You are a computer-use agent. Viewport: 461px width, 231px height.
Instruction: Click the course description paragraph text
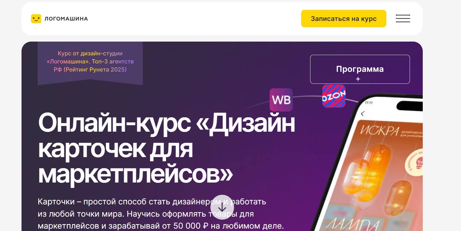(161, 214)
